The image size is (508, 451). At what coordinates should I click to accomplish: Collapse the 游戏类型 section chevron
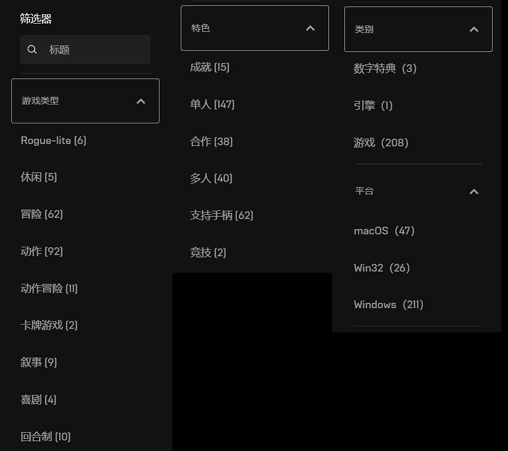141,101
